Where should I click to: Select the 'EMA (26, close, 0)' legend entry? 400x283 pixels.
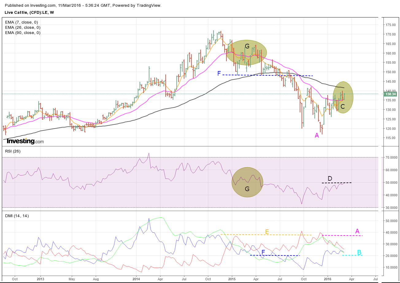click(23, 27)
